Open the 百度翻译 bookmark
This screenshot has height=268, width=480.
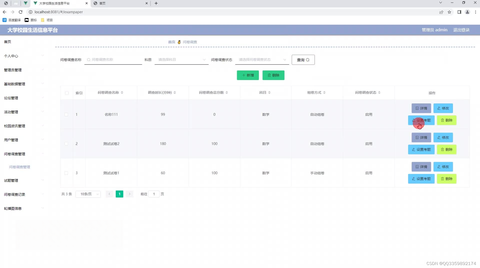(12, 20)
